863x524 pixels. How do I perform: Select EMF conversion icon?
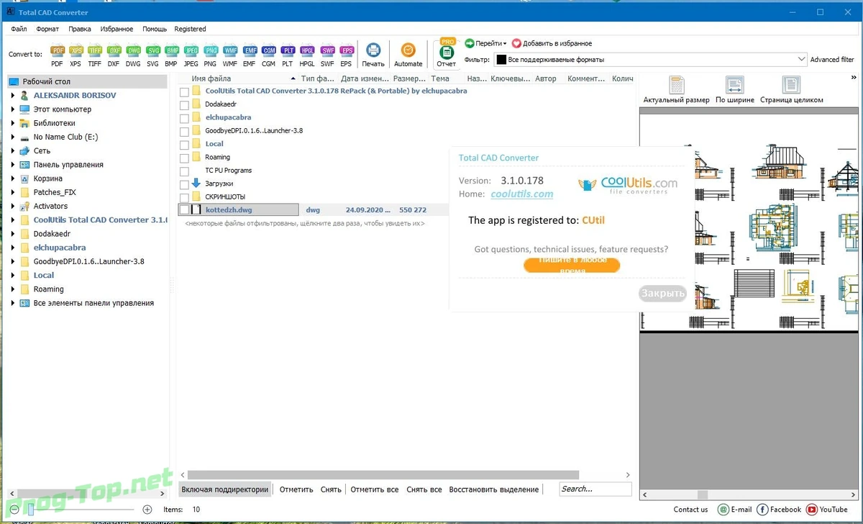click(x=250, y=51)
